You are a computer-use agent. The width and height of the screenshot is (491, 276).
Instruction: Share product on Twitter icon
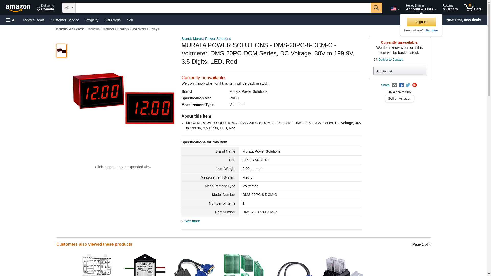(x=408, y=85)
